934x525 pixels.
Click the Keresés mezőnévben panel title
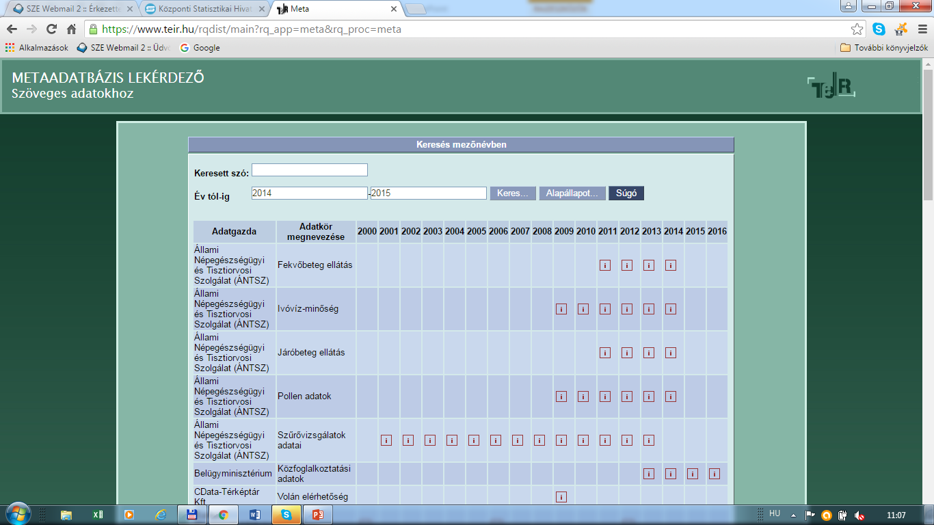pyautogui.click(x=461, y=145)
